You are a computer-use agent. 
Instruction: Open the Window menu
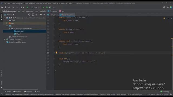point(64,4)
